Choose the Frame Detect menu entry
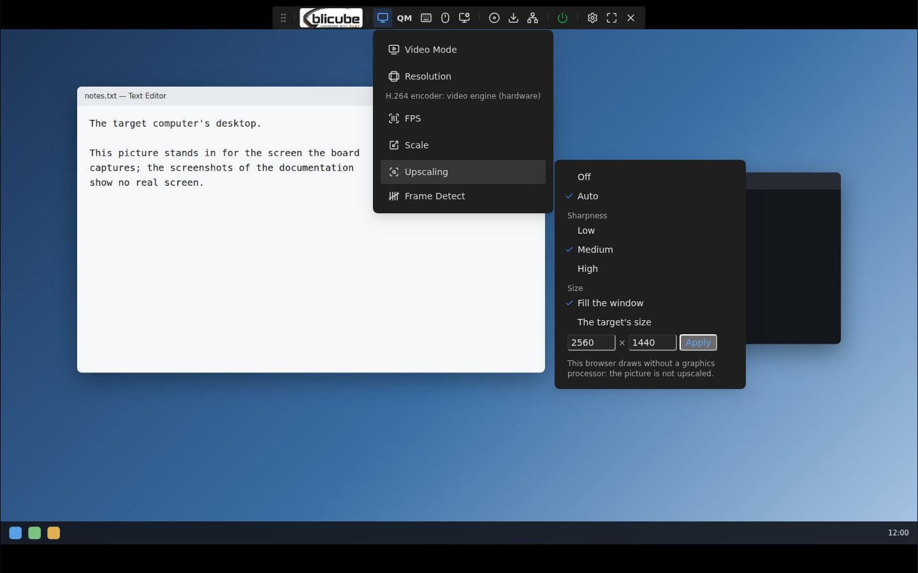The height and width of the screenshot is (573, 918). [x=463, y=196]
